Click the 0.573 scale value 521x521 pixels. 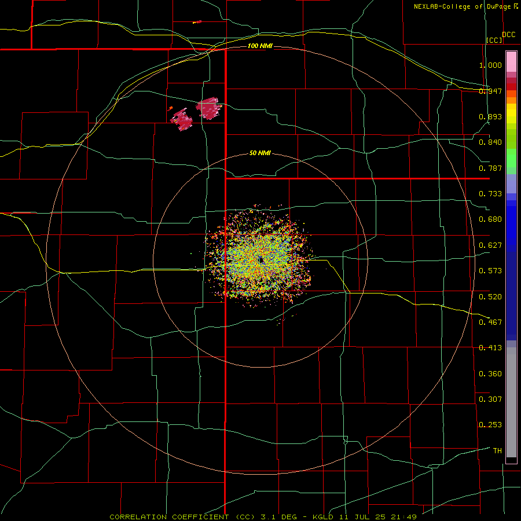pyautogui.click(x=490, y=271)
